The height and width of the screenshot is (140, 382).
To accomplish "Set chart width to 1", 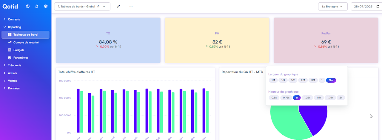I will [322, 80].
